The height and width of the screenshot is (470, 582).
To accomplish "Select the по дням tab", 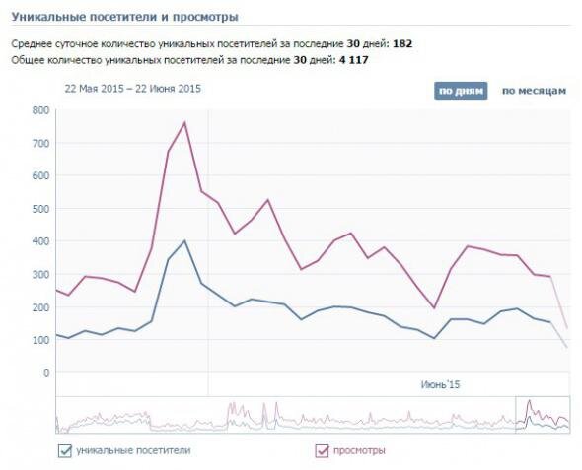I will pyautogui.click(x=461, y=91).
